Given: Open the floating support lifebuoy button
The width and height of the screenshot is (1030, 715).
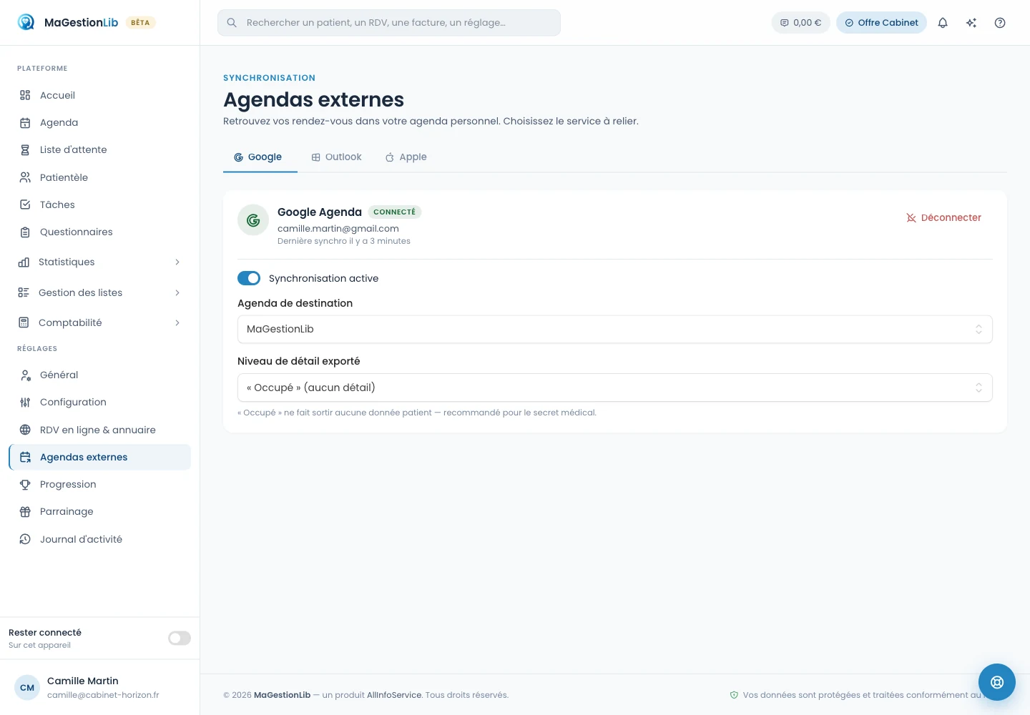Looking at the screenshot, I should (x=997, y=682).
